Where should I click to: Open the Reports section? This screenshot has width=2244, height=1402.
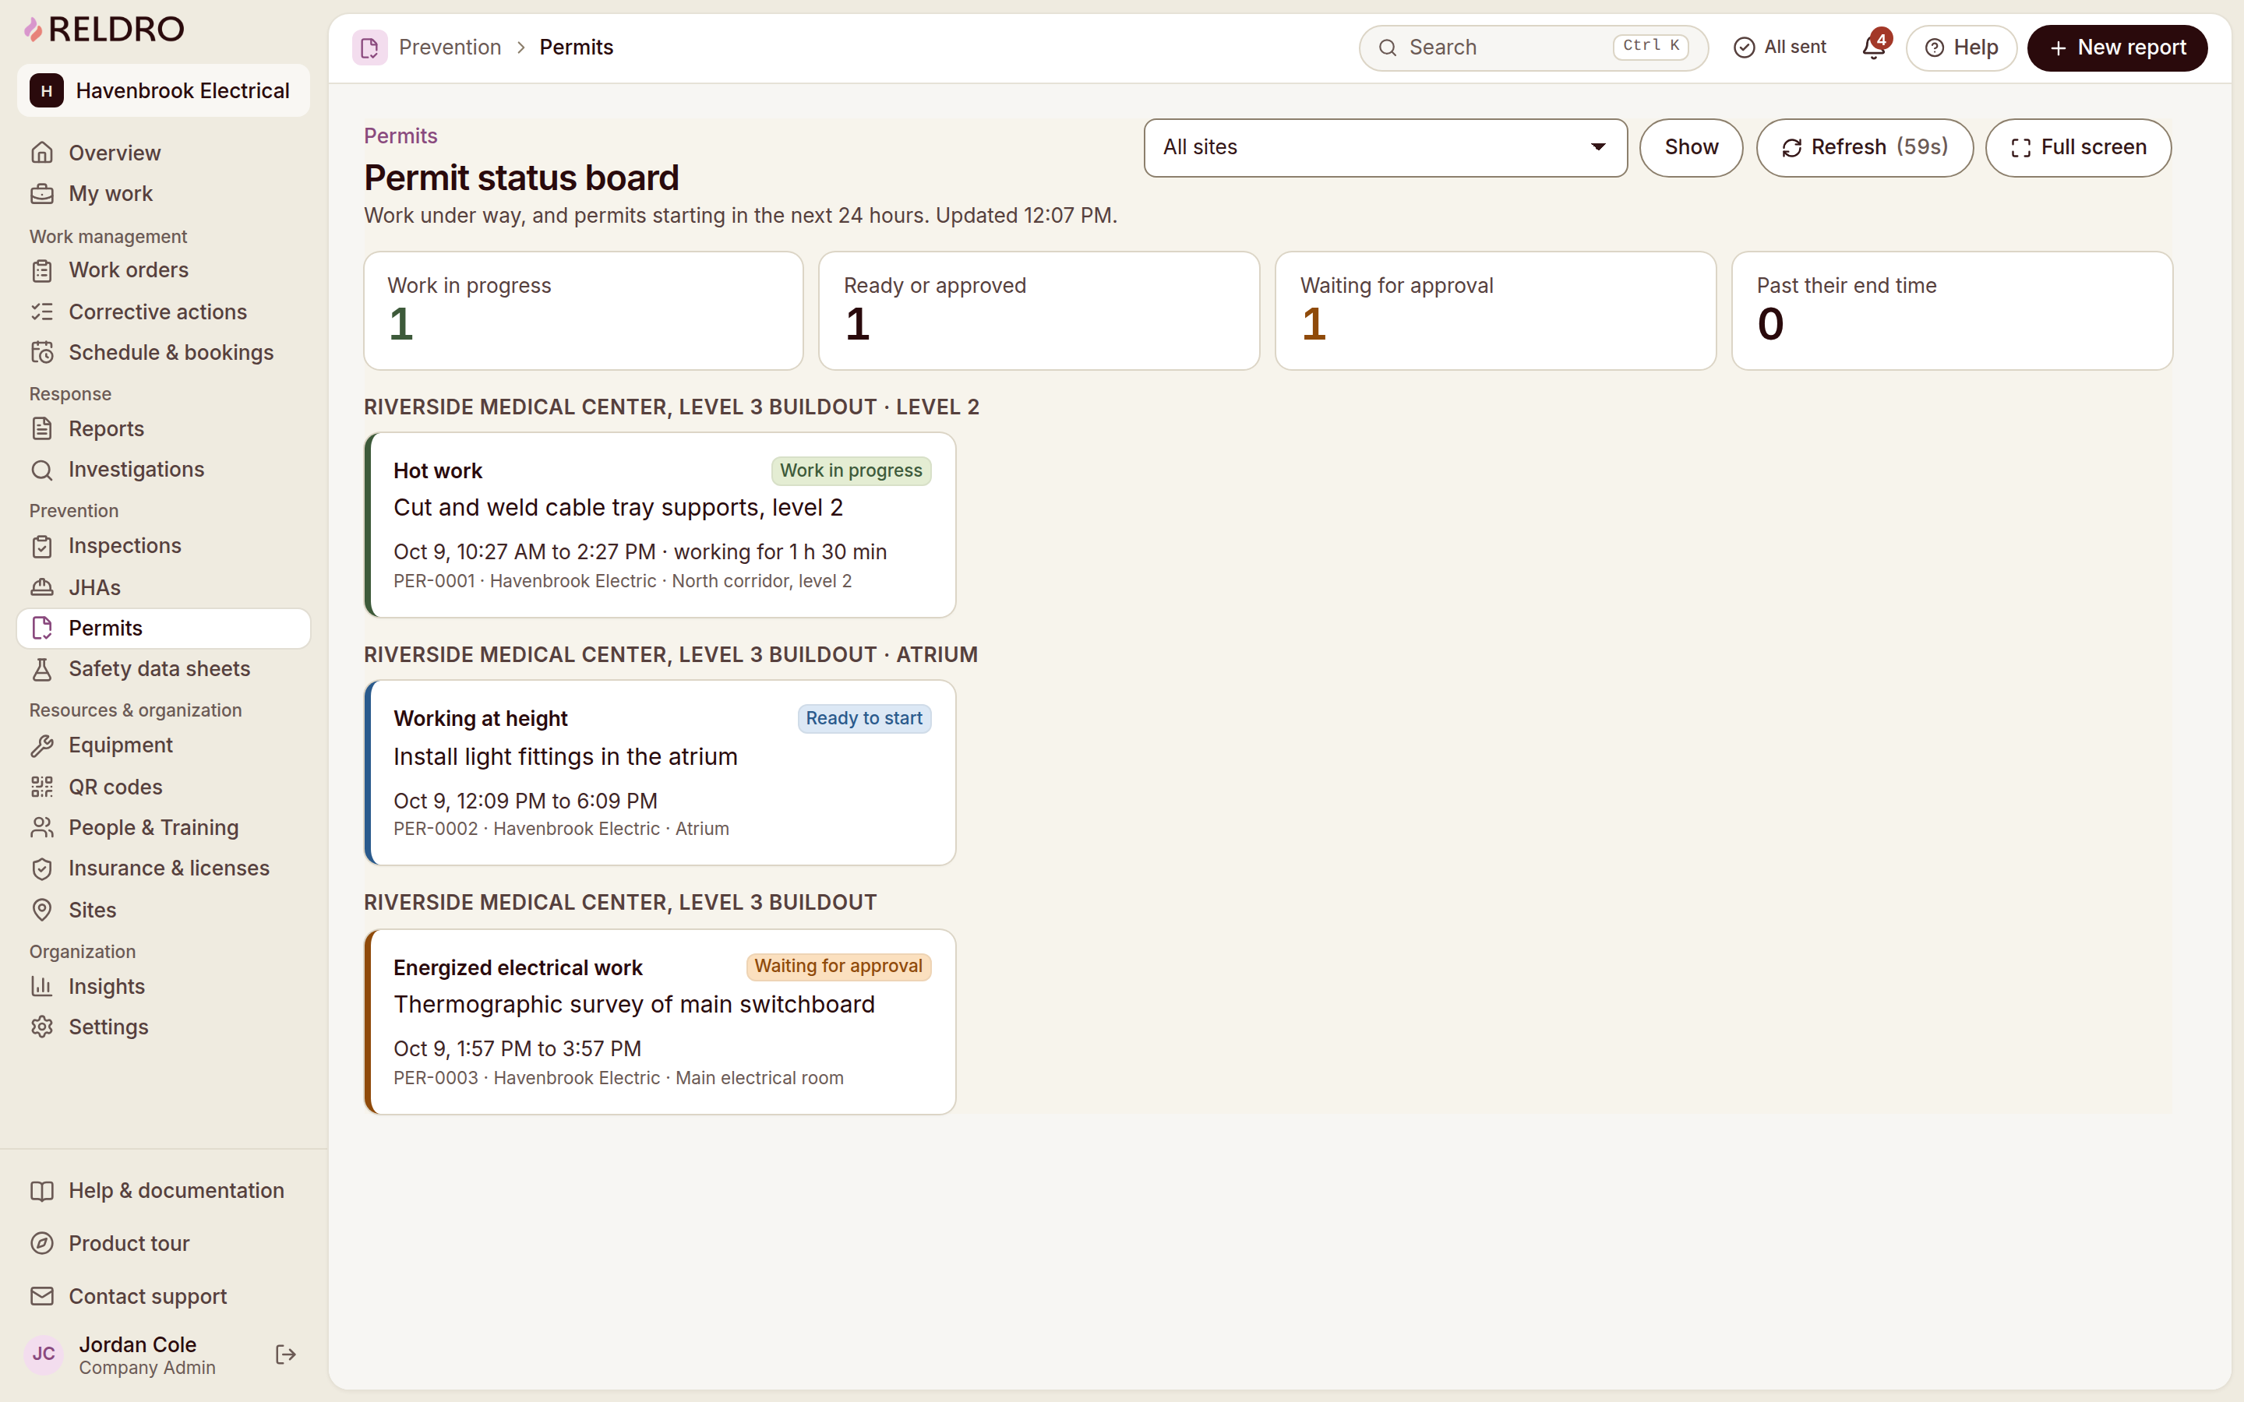point(163,428)
